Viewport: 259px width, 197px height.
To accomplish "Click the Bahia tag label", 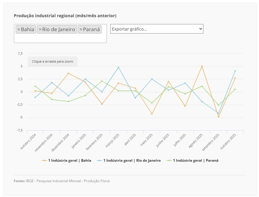I will (x=28, y=29).
